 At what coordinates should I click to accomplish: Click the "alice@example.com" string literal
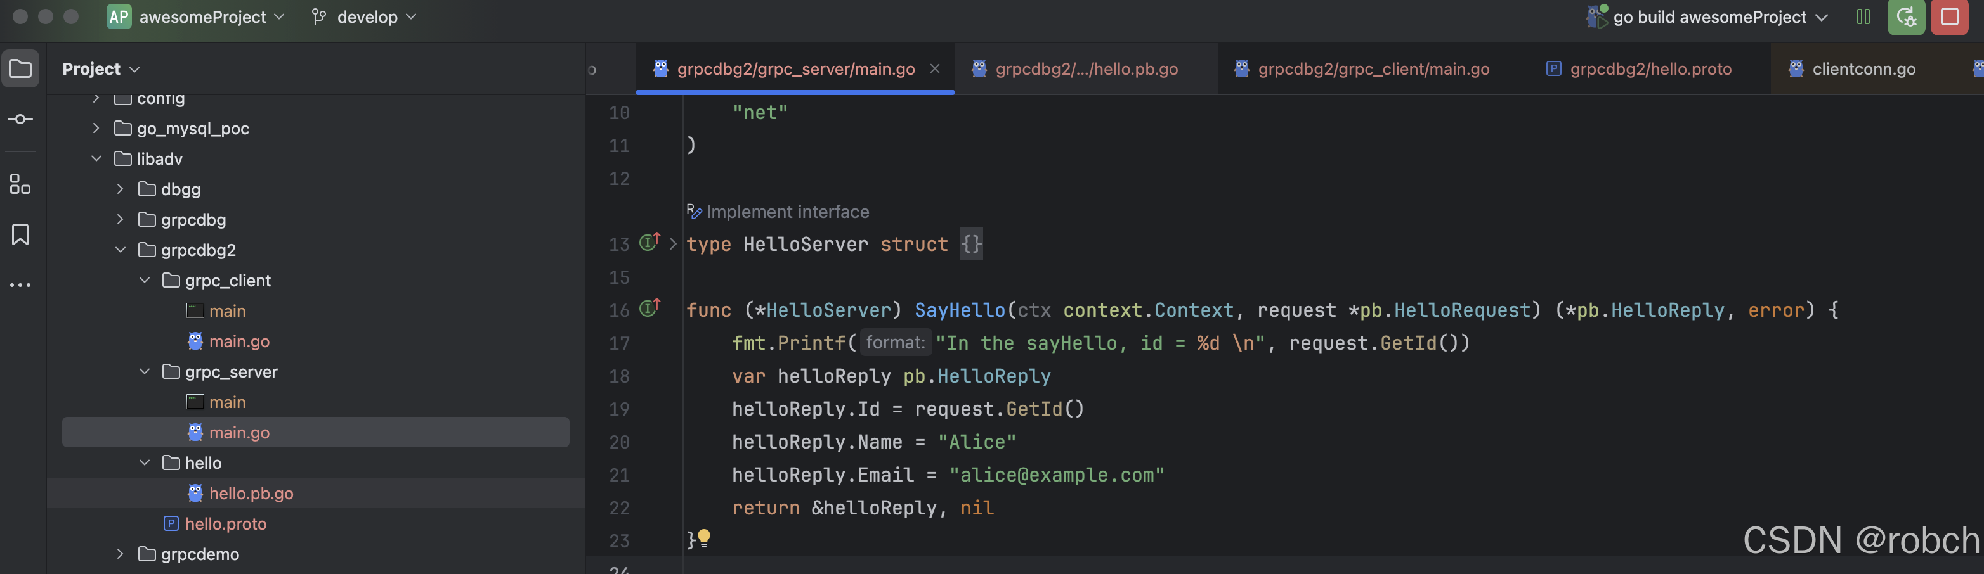pyautogui.click(x=1057, y=475)
